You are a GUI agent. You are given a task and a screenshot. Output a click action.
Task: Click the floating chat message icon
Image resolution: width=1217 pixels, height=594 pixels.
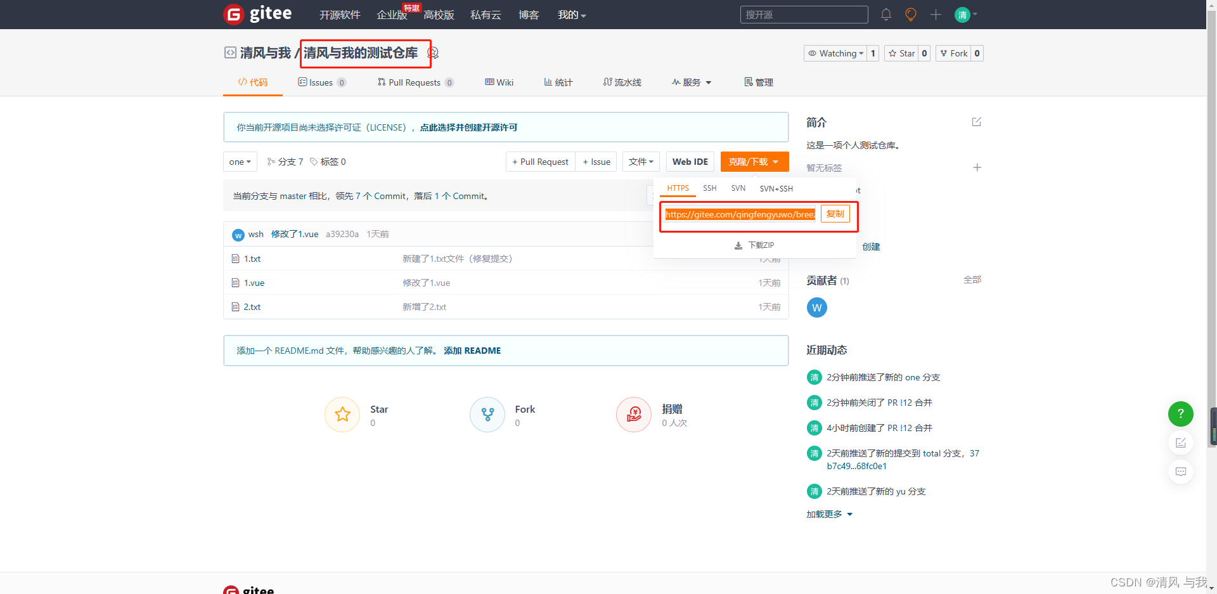click(x=1180, y=472)
